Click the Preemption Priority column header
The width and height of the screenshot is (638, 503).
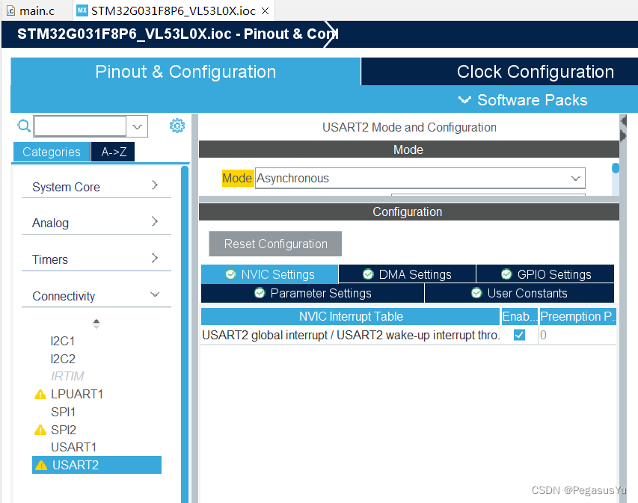[x=577, y=316]
